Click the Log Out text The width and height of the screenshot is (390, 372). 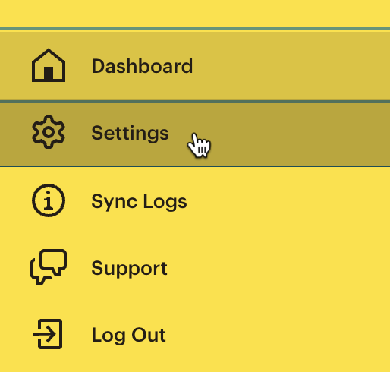point(128,335)
